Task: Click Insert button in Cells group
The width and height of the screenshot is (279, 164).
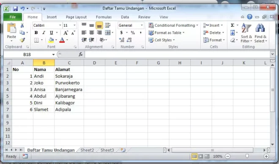Action: pyautogui.click(x=213, y=25)
